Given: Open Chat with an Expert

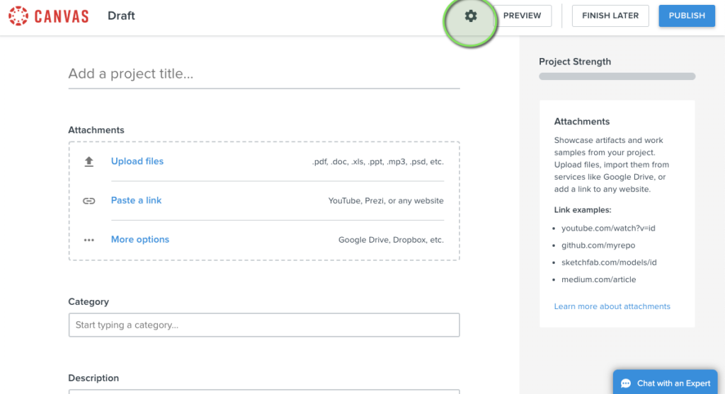Looking at the screenshot, I should pos(665,383).
